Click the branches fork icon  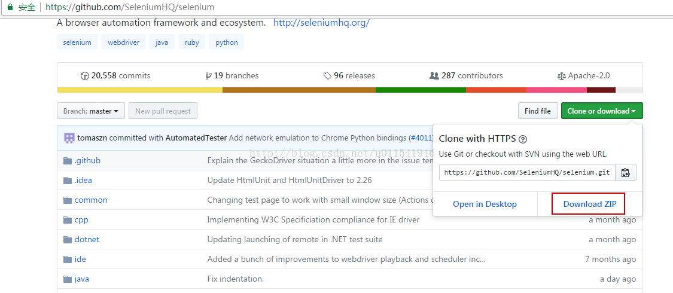[x=209, y=76]
